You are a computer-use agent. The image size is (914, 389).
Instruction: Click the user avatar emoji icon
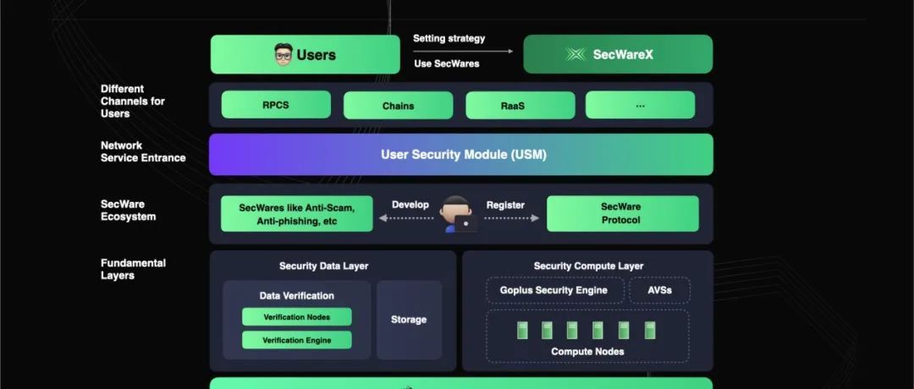284,55
